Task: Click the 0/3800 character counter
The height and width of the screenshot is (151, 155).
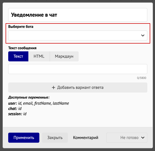Action: [141, 78]
